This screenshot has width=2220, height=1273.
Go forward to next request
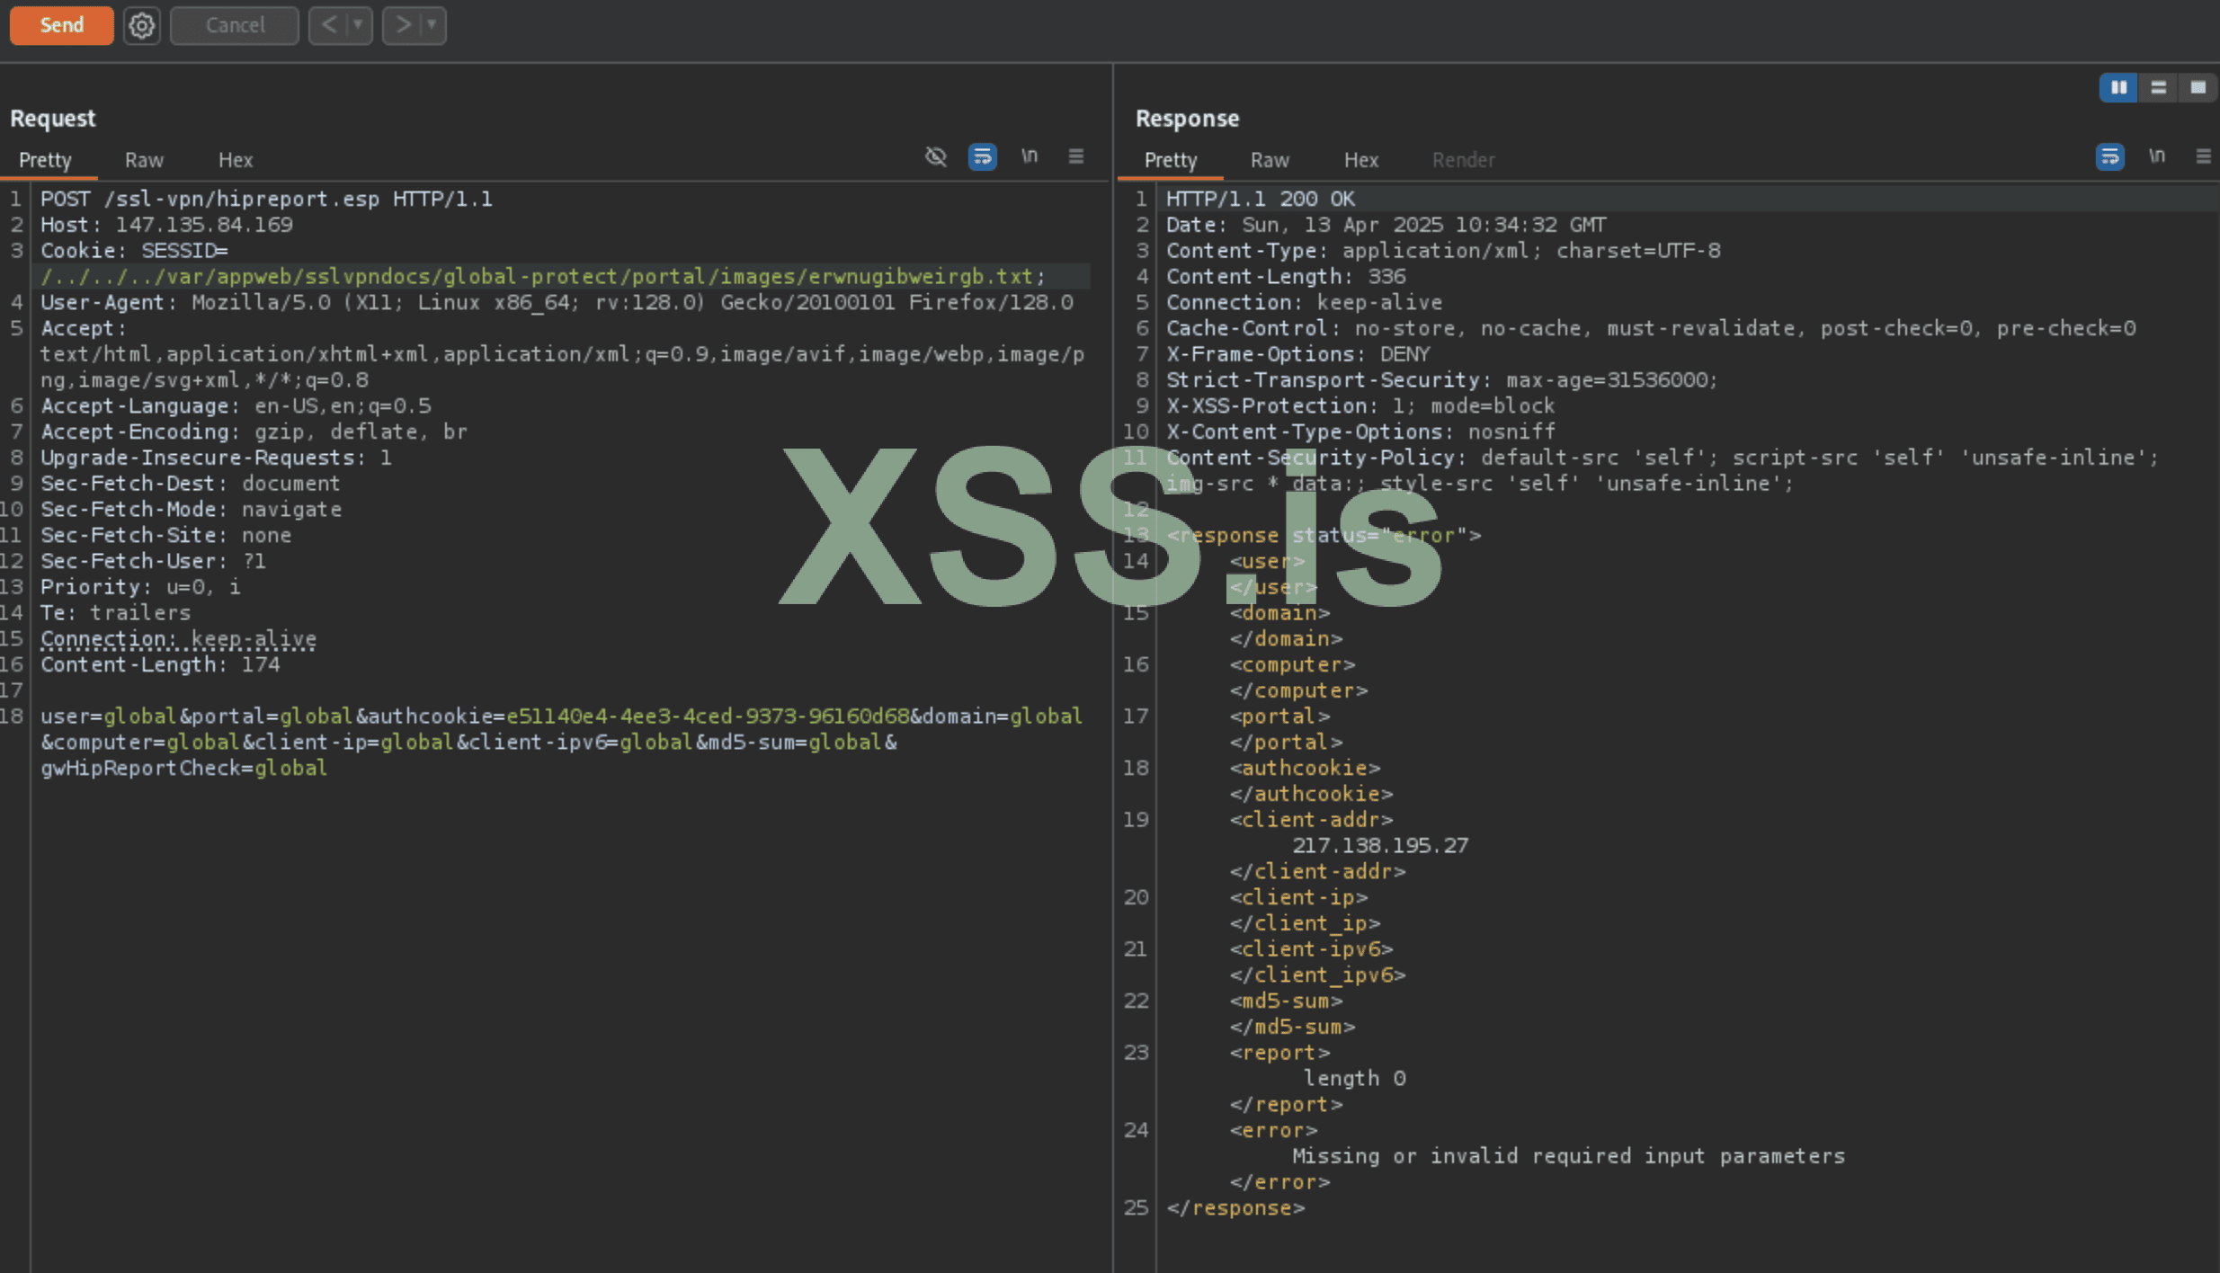(403, 25)
